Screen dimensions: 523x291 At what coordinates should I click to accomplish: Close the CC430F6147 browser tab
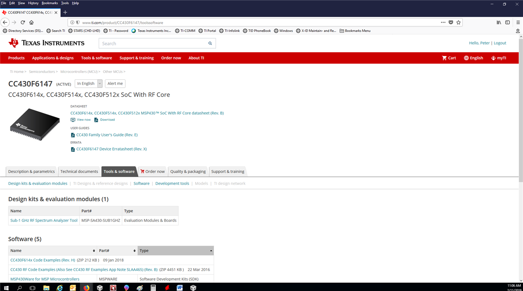pyautogui.click(x=56, y=13)
